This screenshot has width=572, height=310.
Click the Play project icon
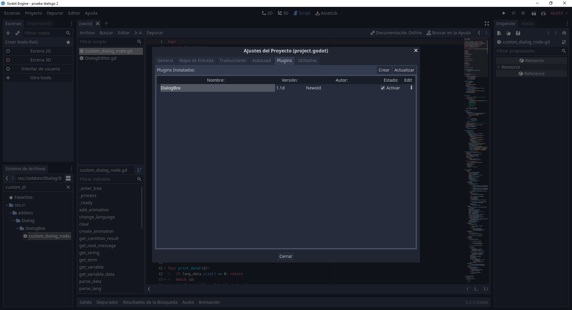[504, 13]
